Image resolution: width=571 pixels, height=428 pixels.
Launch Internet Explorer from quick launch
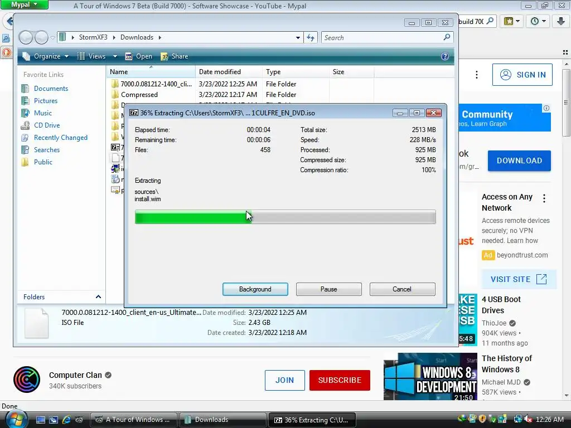click(x=66, y=420)
